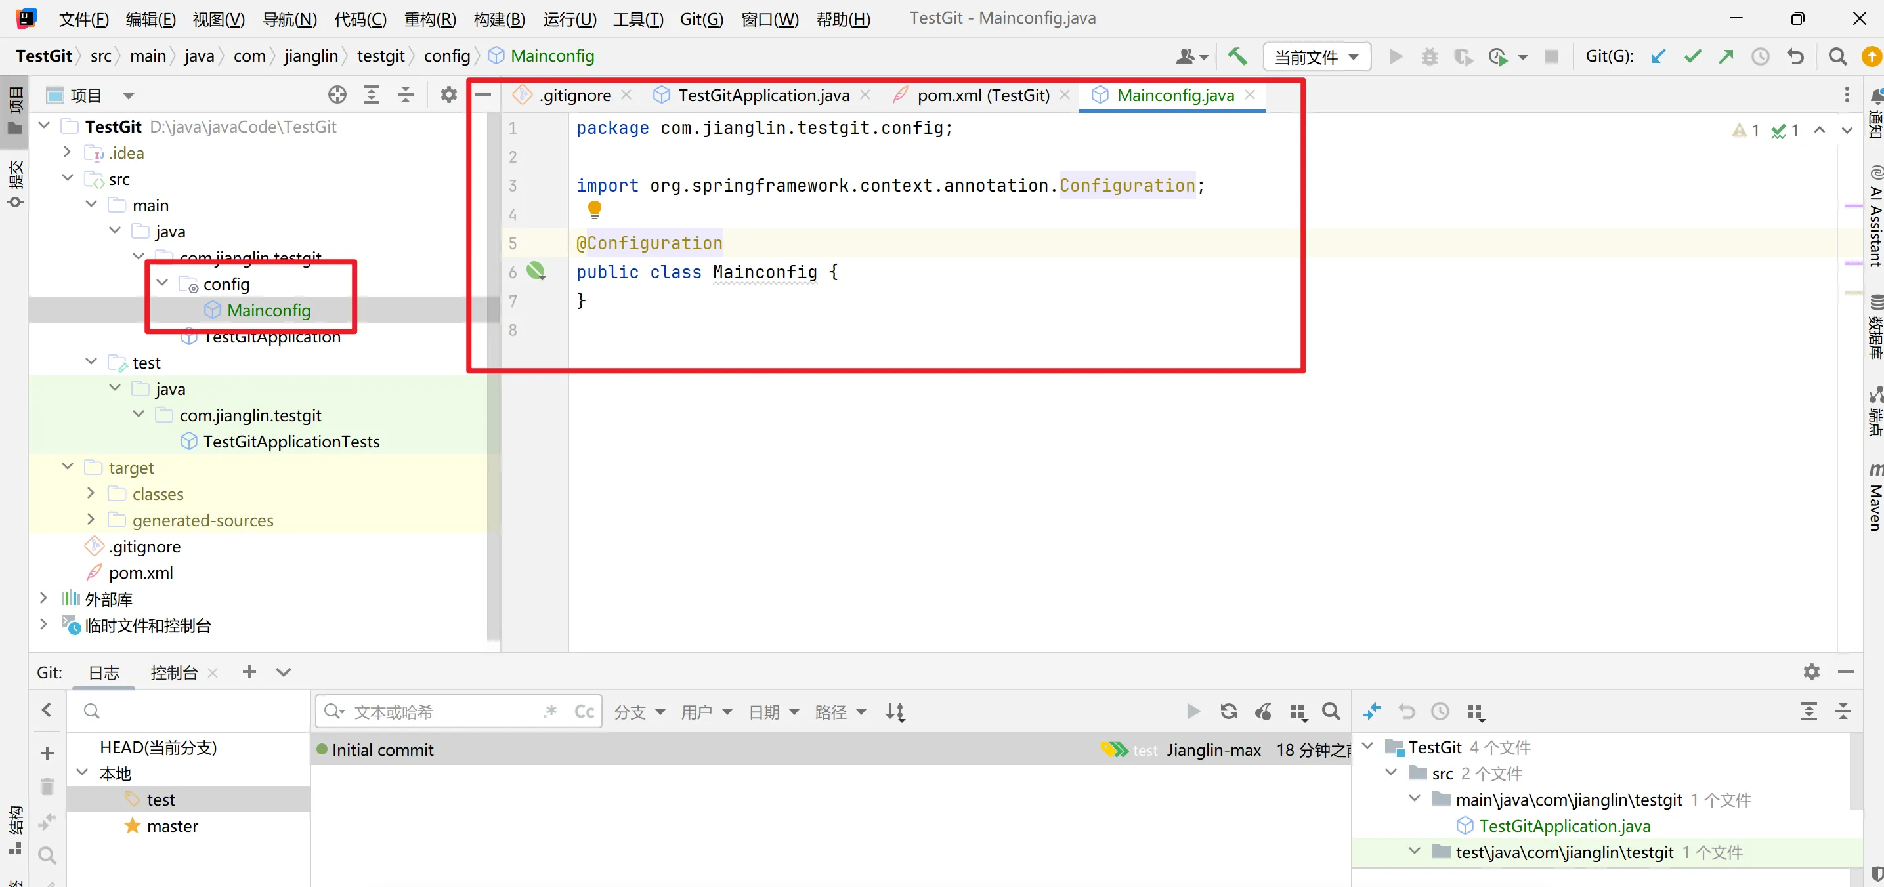Viewport: 1884px width, 887px height.
Task: Toggle match case Cc in log search
Action: (x=584, y=711)
